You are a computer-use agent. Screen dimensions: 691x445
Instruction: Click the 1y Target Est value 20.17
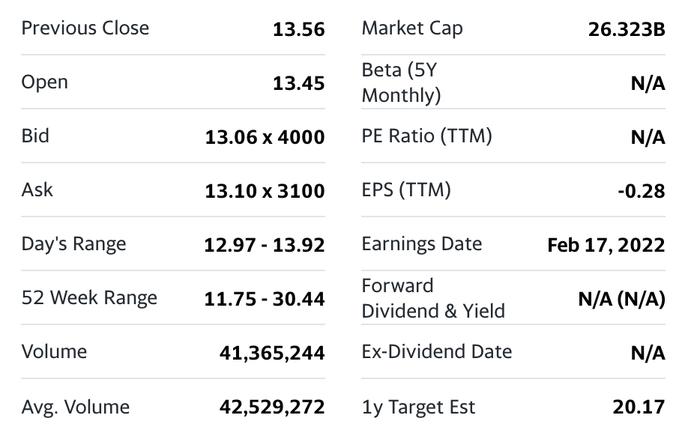pos(638,408)
